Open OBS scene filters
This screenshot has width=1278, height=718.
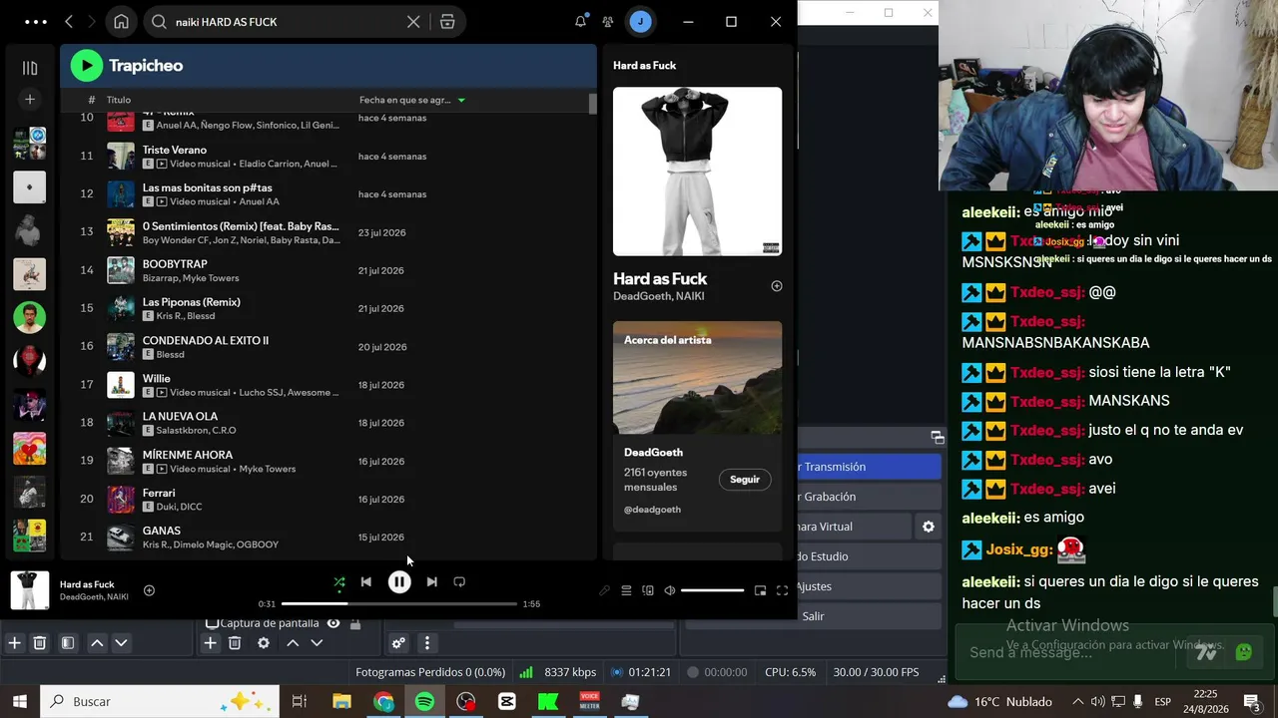[x=68, y=643]
